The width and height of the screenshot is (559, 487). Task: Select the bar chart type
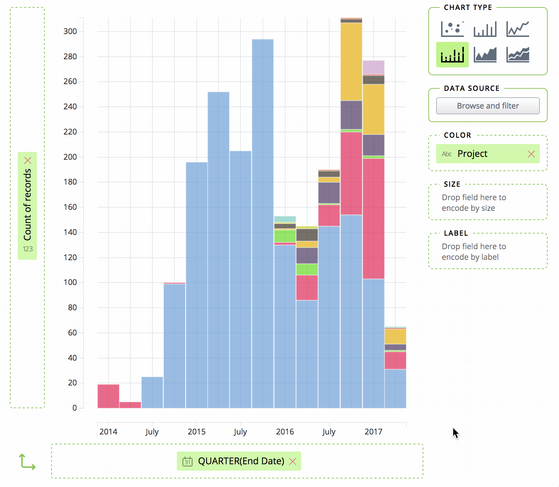tap(485, 29)
